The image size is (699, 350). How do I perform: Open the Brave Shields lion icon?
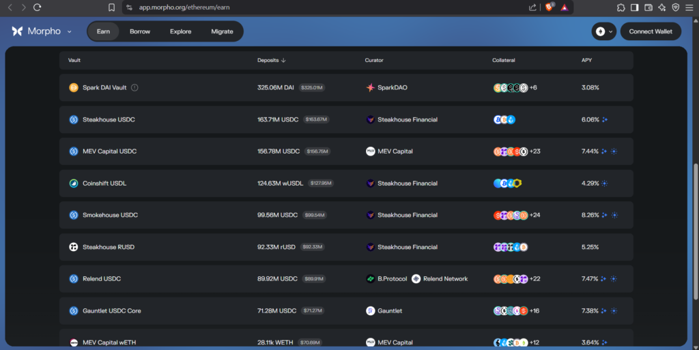550,7
